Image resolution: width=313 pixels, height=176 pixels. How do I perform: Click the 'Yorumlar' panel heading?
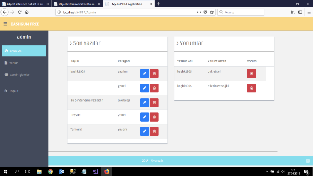pyautogui.click(x=191, y=43)
